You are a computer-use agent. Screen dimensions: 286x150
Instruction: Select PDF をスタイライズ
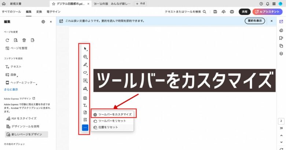pos(22,119)
